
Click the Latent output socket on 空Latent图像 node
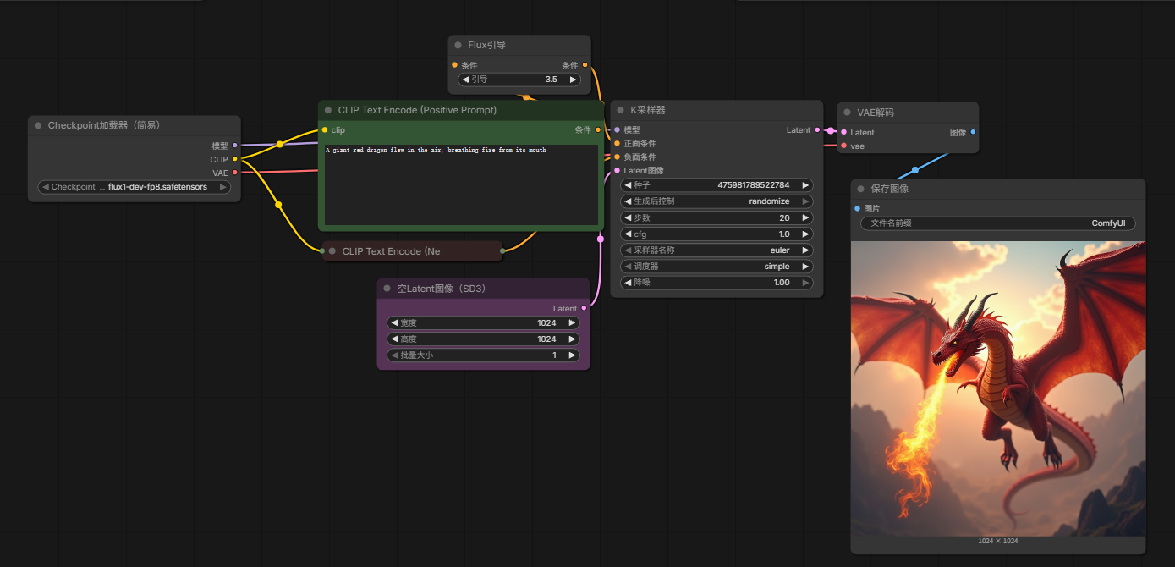point(584,308)
